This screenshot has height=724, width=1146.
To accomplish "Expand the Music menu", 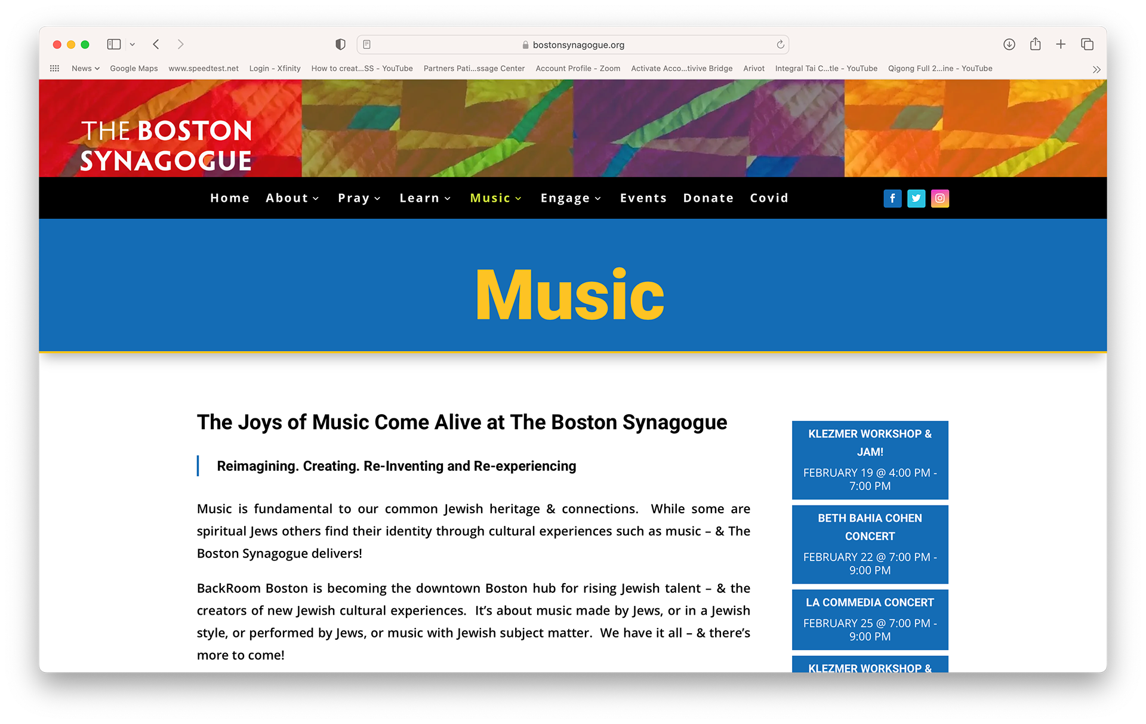I will click(496, 198).
